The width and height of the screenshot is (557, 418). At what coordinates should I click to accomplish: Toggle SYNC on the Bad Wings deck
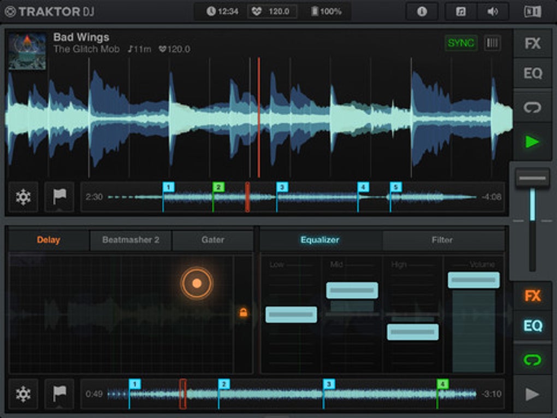(460, 43)
